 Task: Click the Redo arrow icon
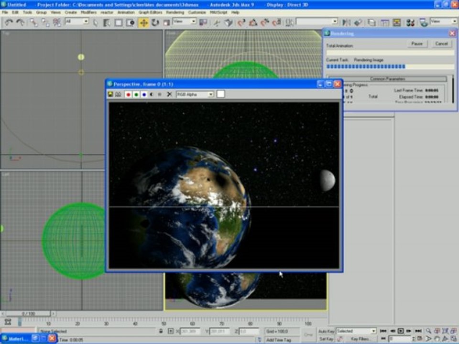pyautogui.click(x=20, y=22)
